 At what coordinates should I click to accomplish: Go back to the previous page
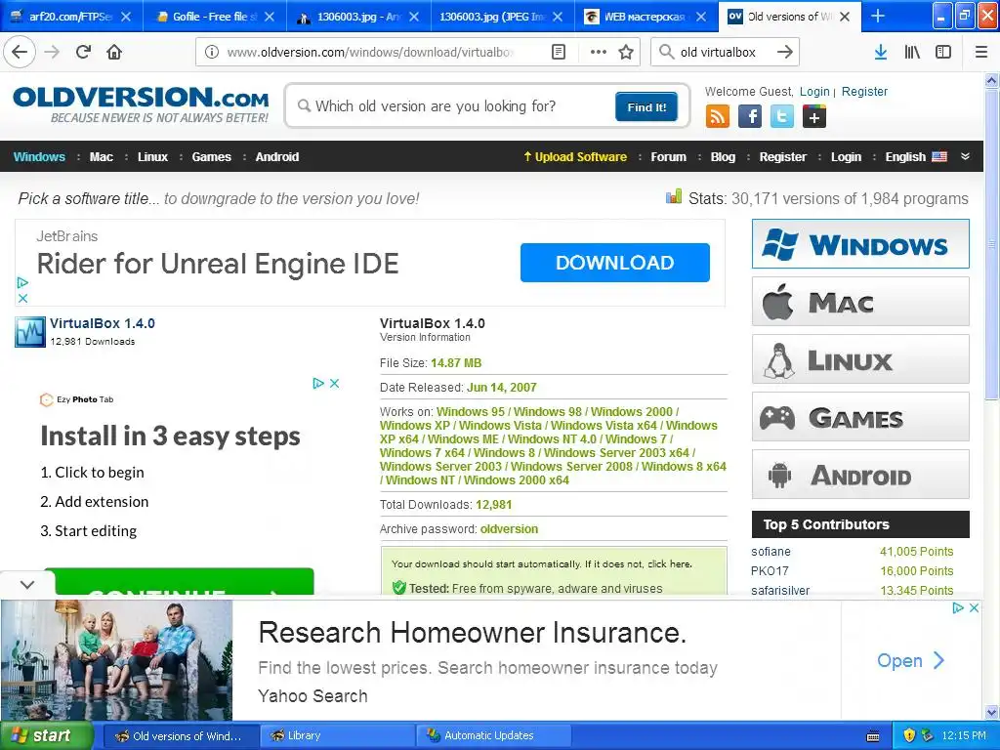pos(20,53)
